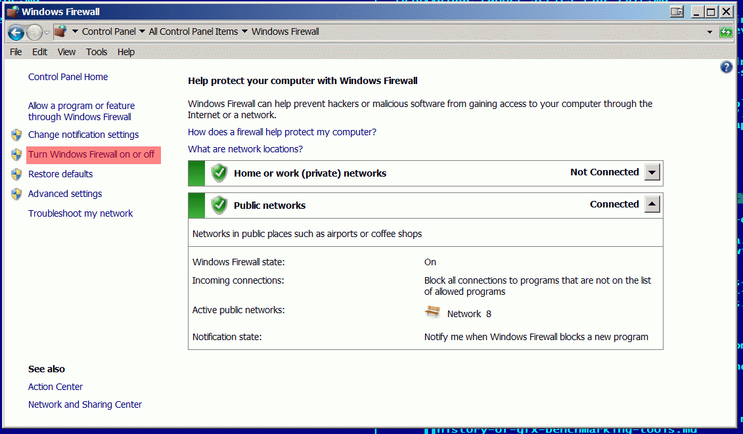Open the File menu

16,52
